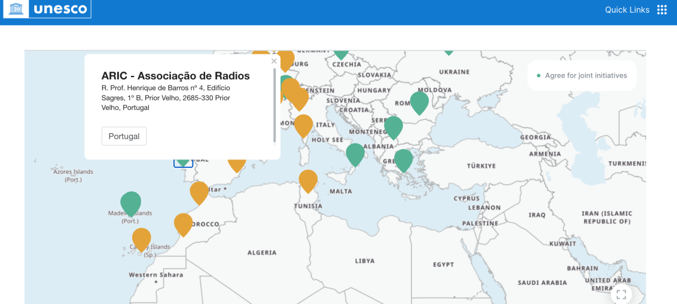677x304 pixels.
Task: Click the orange marker over Tunisia
Action: click(x=308, y=180)
